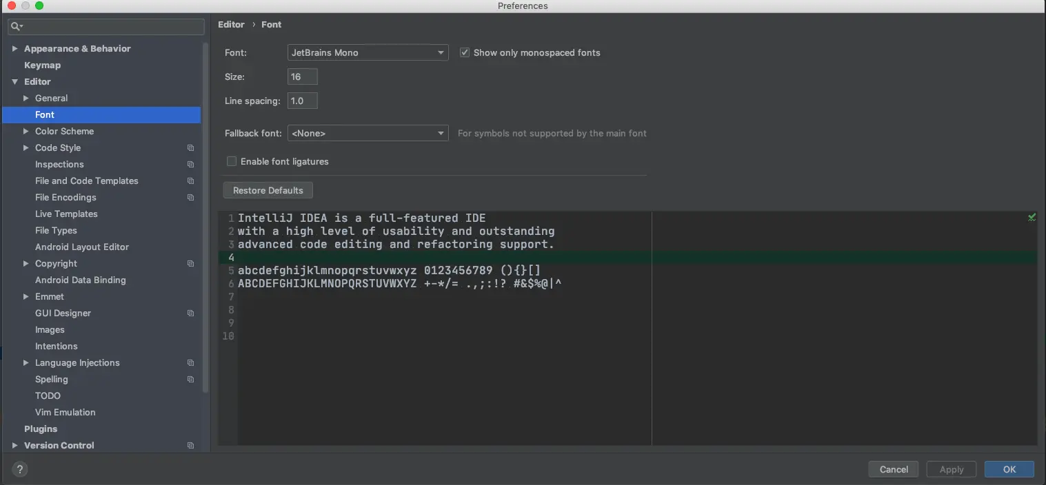Expand the Copyright subsection
The height and width of the screenshot is (485, 1046).
point(26,264)
